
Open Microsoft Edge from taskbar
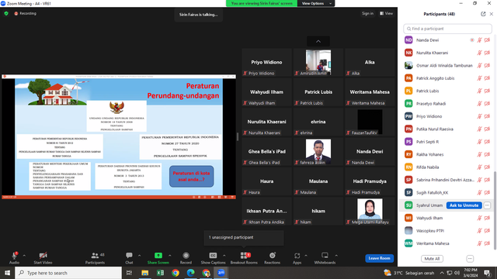click(190, 273)
